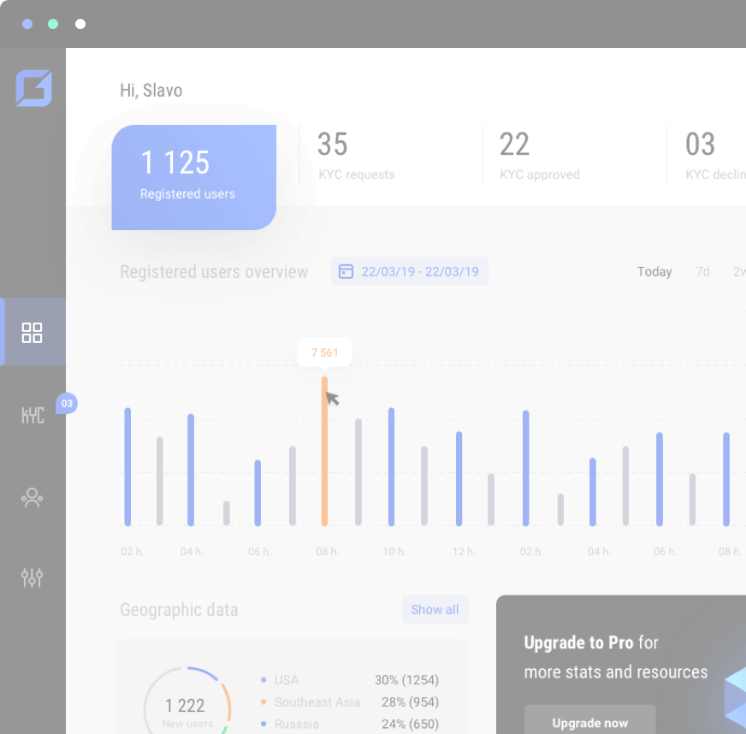The height and width of the screenshot is (734, 746).
Task: Click the KYC approved stat of 22
Action: point(539,156)
